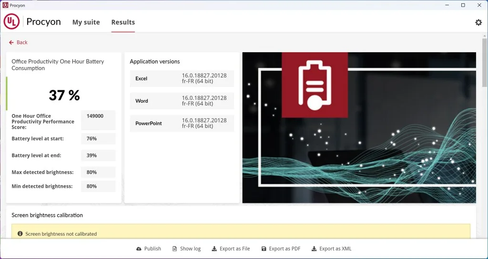Export the result as XML
The image size is (488, 259).
coord(331,249)
